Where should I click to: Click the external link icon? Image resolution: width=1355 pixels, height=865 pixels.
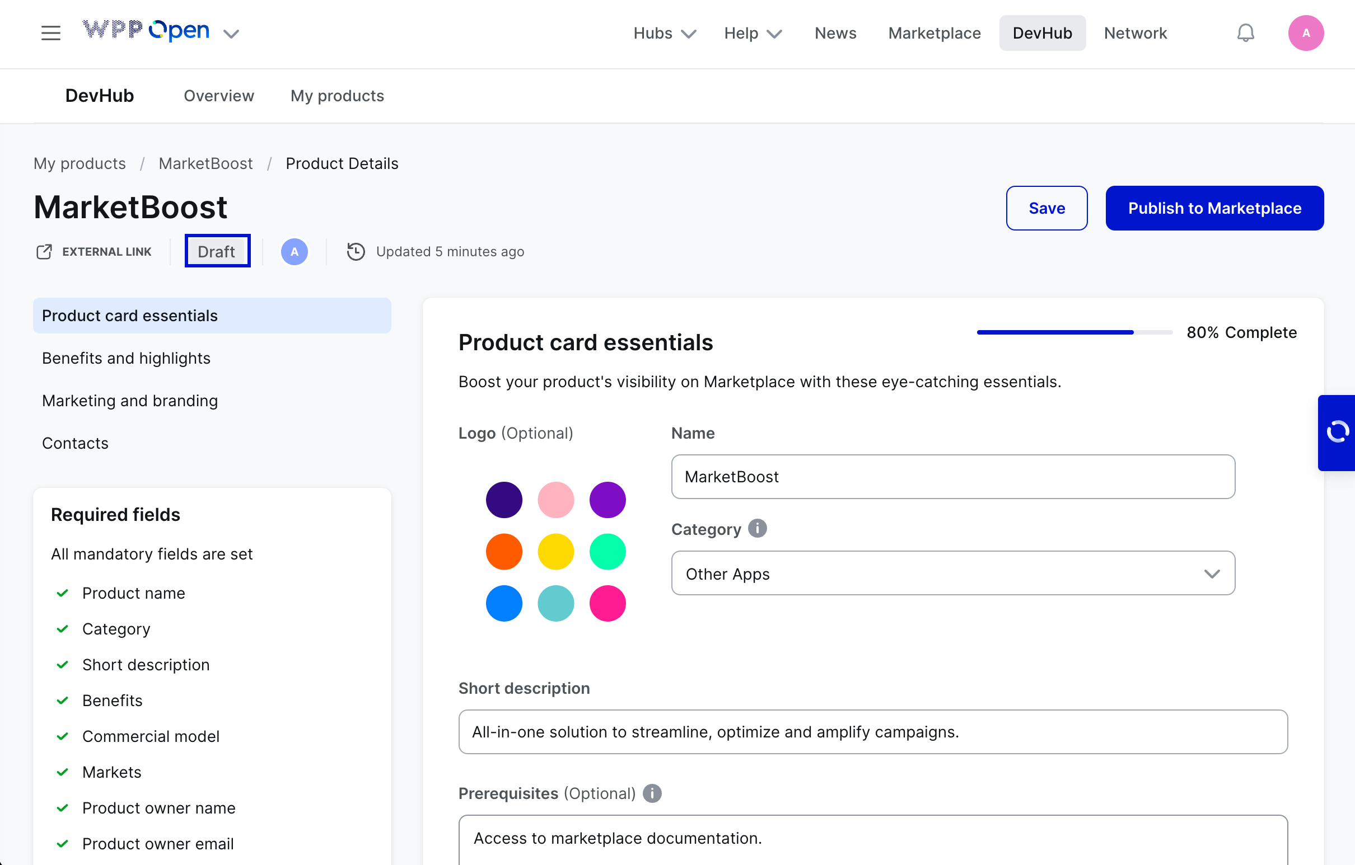point(44,251)
